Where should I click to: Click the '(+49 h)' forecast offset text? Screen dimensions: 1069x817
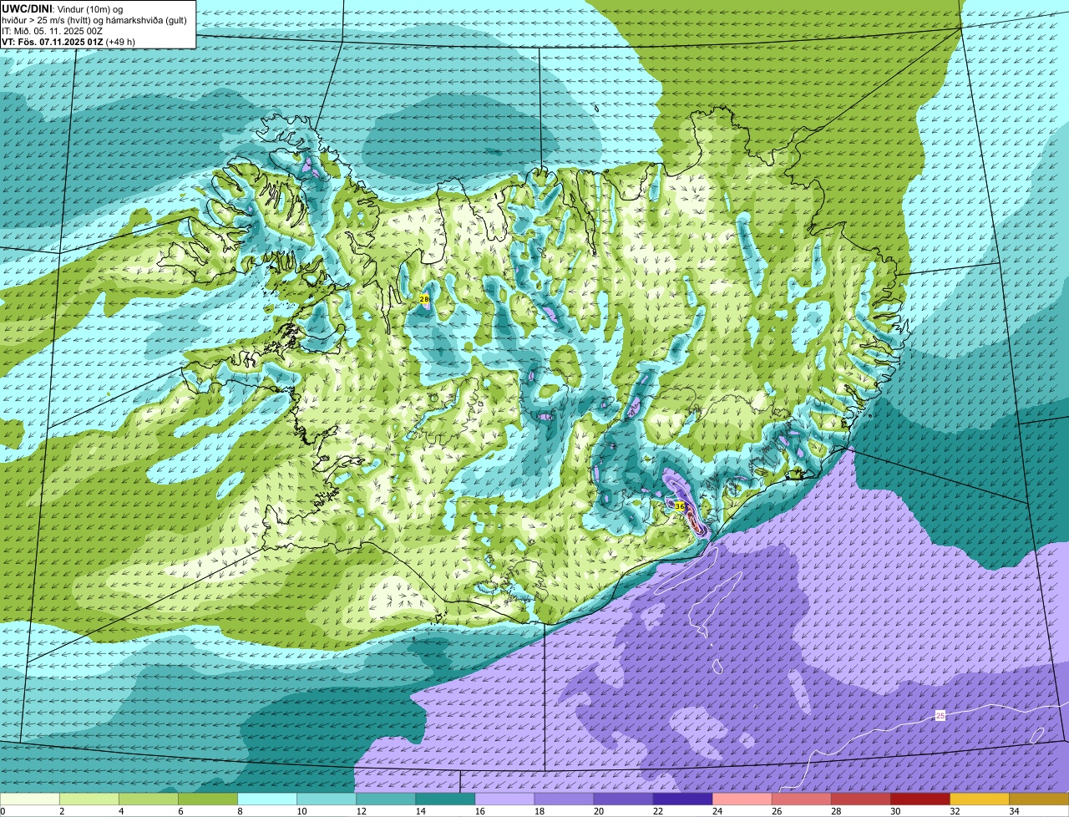121,42
